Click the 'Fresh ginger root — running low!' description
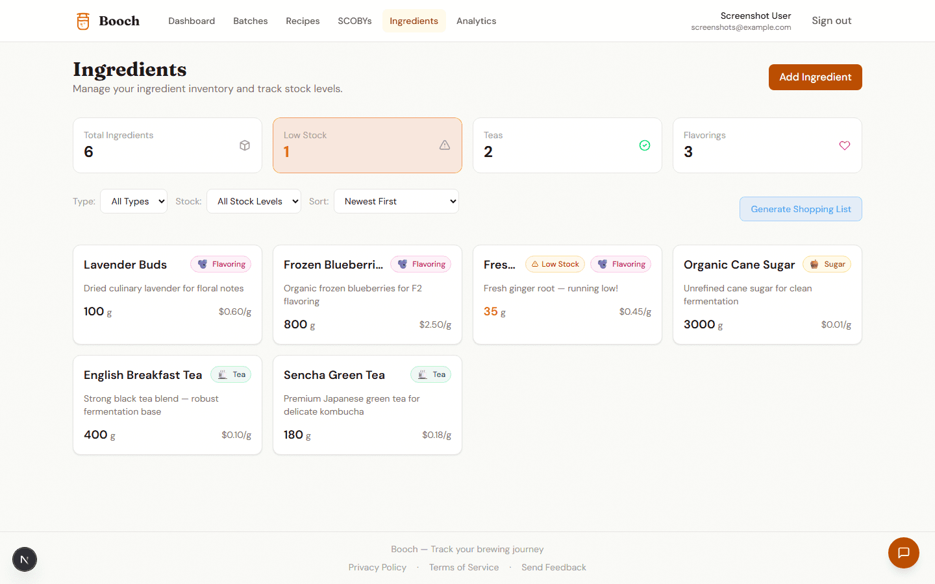Viewport: 935px width, 584px height. coord(551,288)
